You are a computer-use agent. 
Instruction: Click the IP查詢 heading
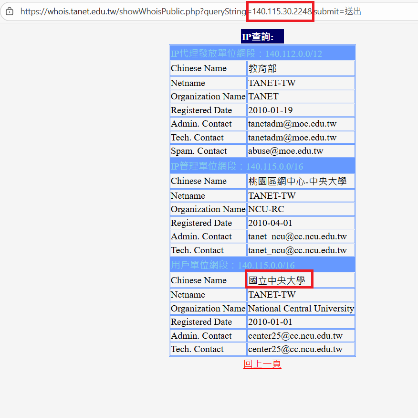click(262, 36)
